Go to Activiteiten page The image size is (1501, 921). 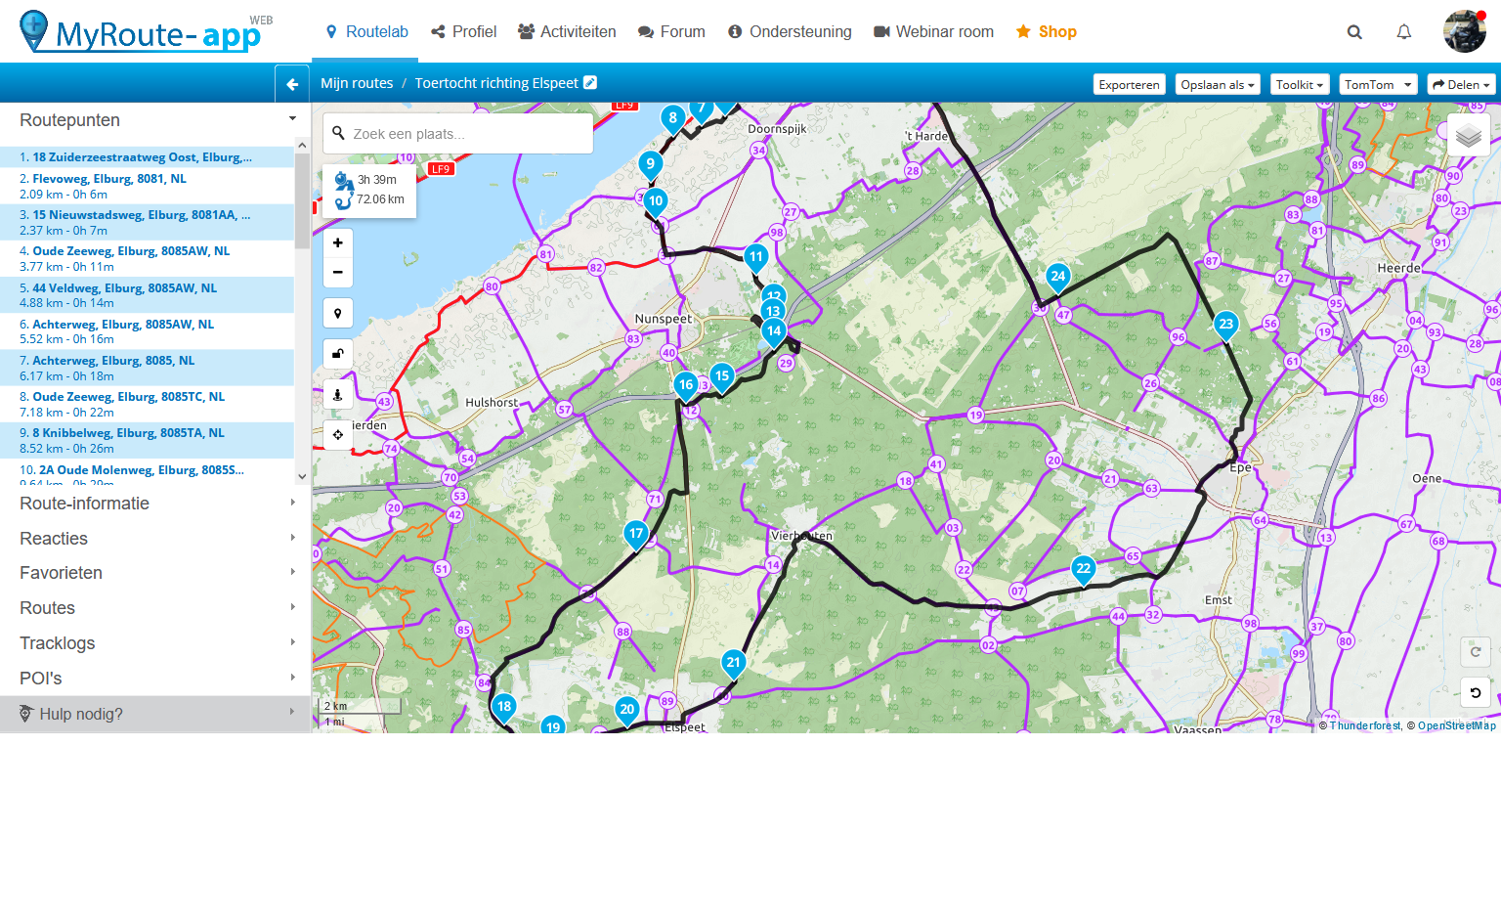click(567, 32)
